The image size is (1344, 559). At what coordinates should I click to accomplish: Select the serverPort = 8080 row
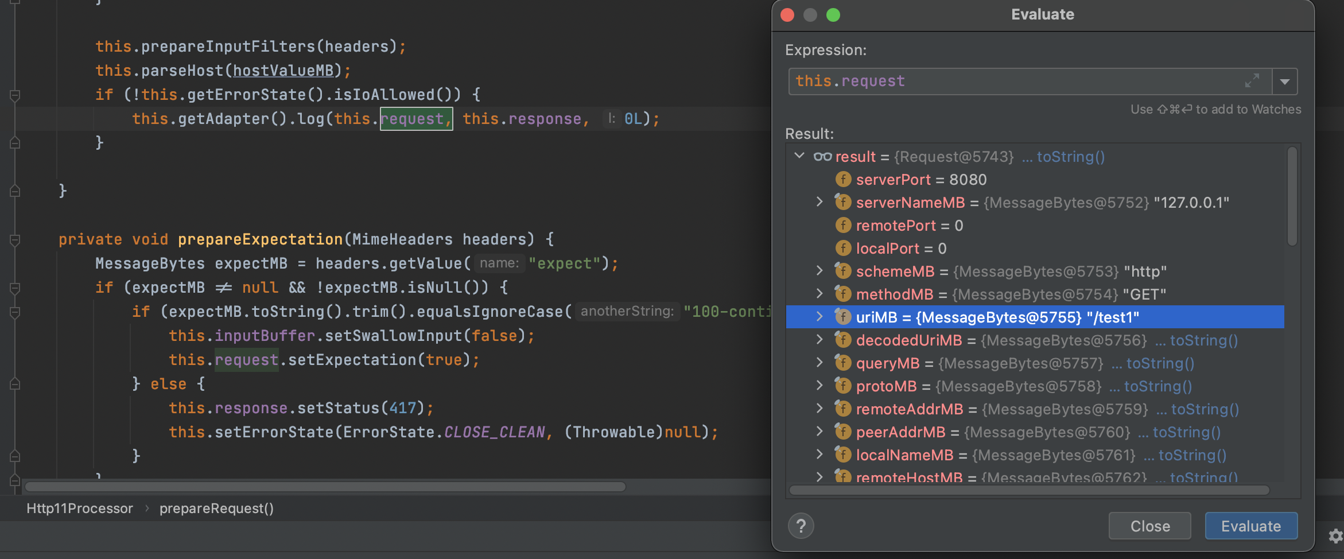(x=1035, y=180)
